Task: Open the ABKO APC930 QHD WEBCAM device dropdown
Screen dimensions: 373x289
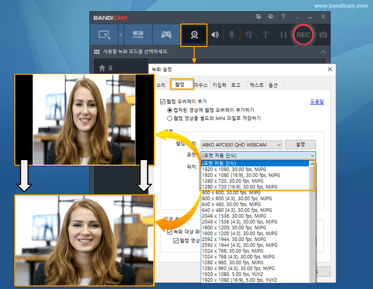Action: (241, 145)
